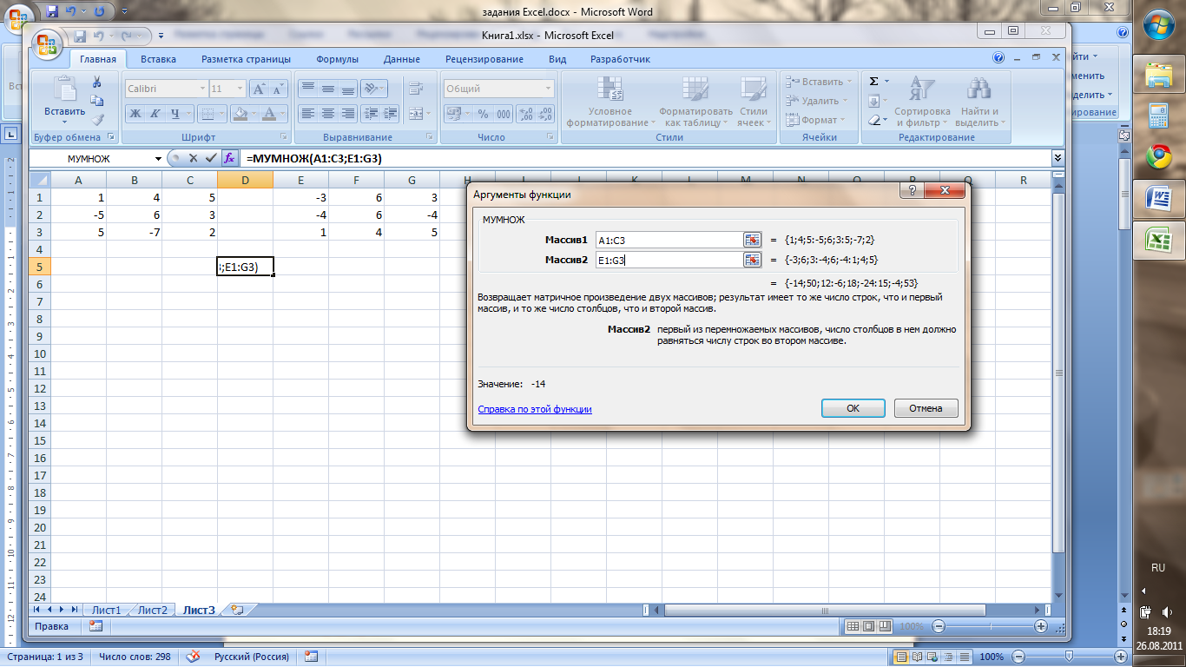Toggle align text left
The height and width of the screenshot is (667, 1186).
(x=307, y=114)
